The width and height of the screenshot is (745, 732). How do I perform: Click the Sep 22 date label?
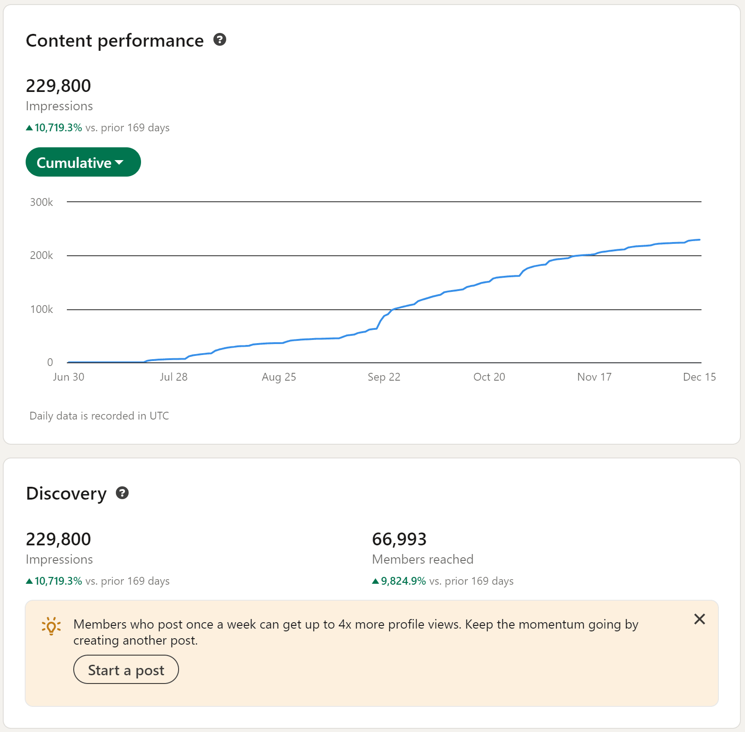coord(384,377)
